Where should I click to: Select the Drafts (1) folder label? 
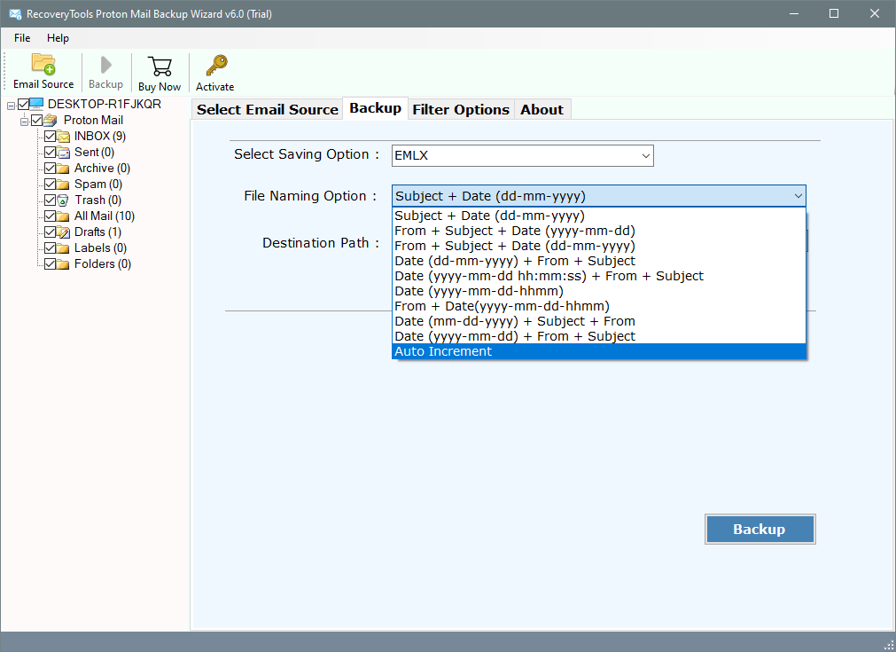pos(97,232)
